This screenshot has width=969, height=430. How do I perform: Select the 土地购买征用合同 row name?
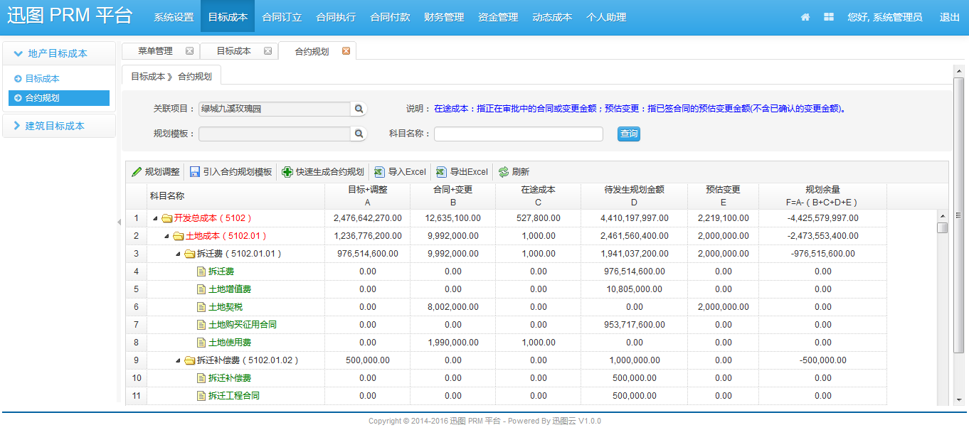[x=243, y=325]
